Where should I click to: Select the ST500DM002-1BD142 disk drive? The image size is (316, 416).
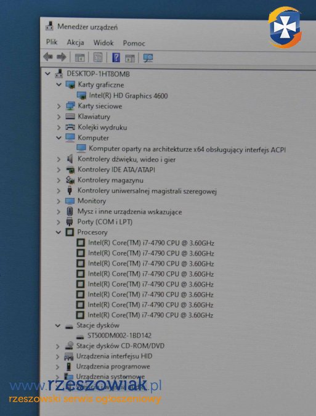(120, 335)
